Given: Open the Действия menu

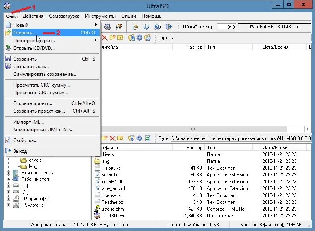Looking at the screenshot, I should point(33,16).
